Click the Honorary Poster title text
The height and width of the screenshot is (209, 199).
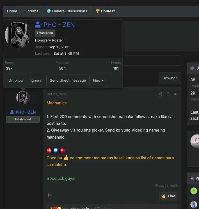pos(49,40)
